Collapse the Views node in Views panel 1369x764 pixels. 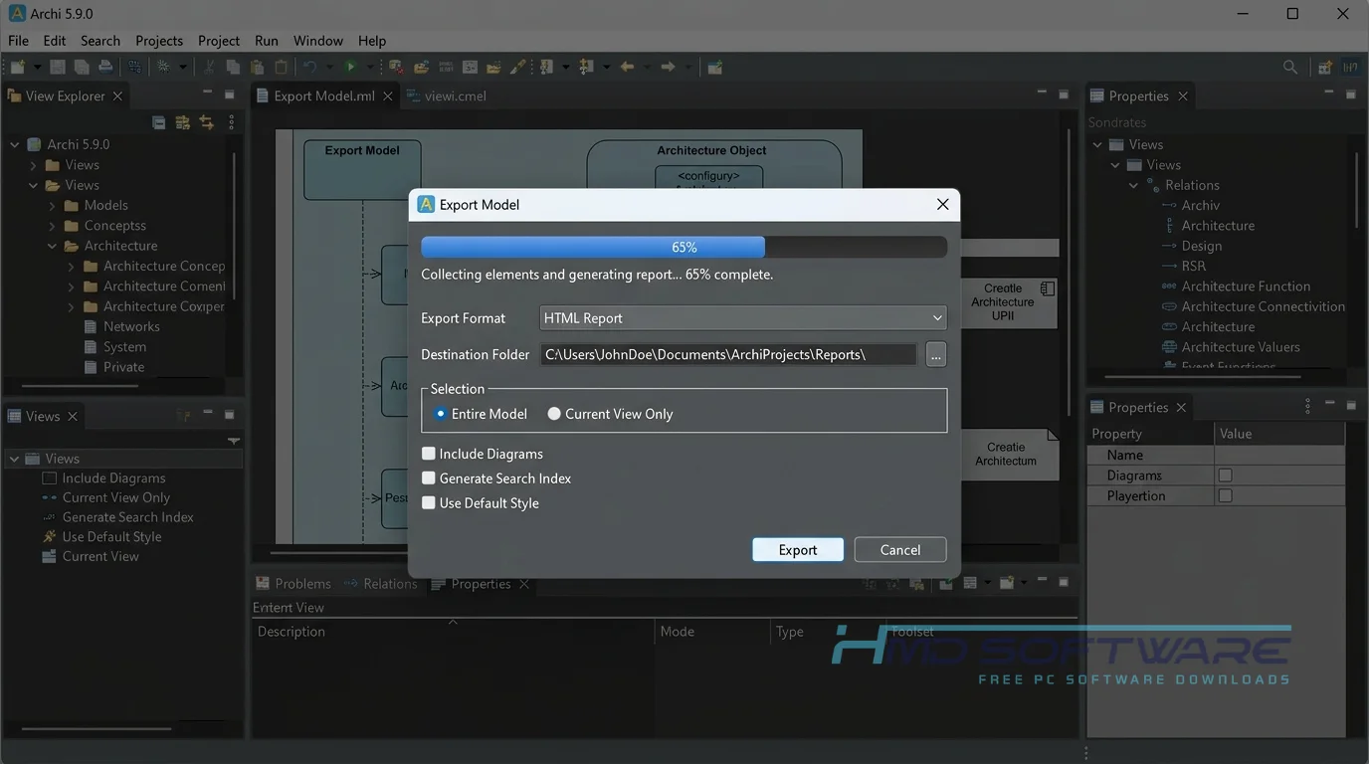tap(14, 459)
